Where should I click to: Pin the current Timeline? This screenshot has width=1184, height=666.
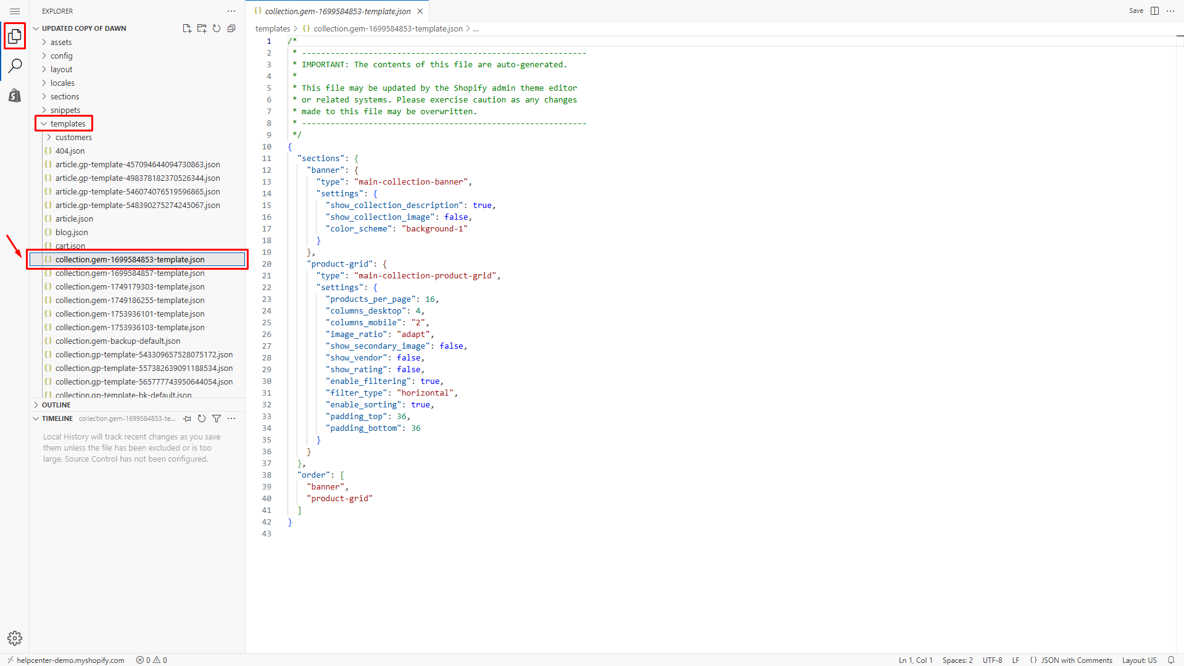pyautogui.click(x=187, y=418)
